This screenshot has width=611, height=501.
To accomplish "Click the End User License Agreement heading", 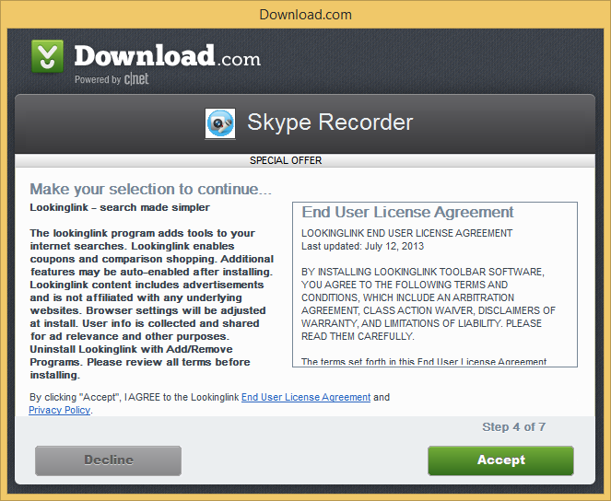I will point(407,212).
